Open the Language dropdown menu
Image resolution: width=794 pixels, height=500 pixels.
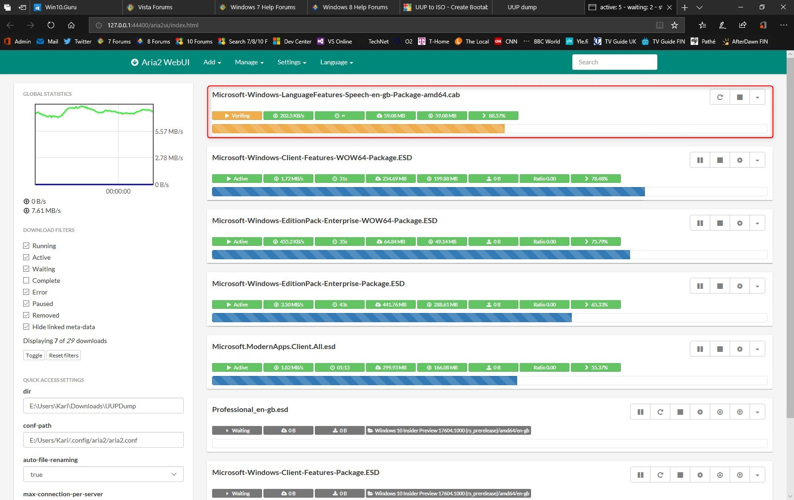coord(337,62)
